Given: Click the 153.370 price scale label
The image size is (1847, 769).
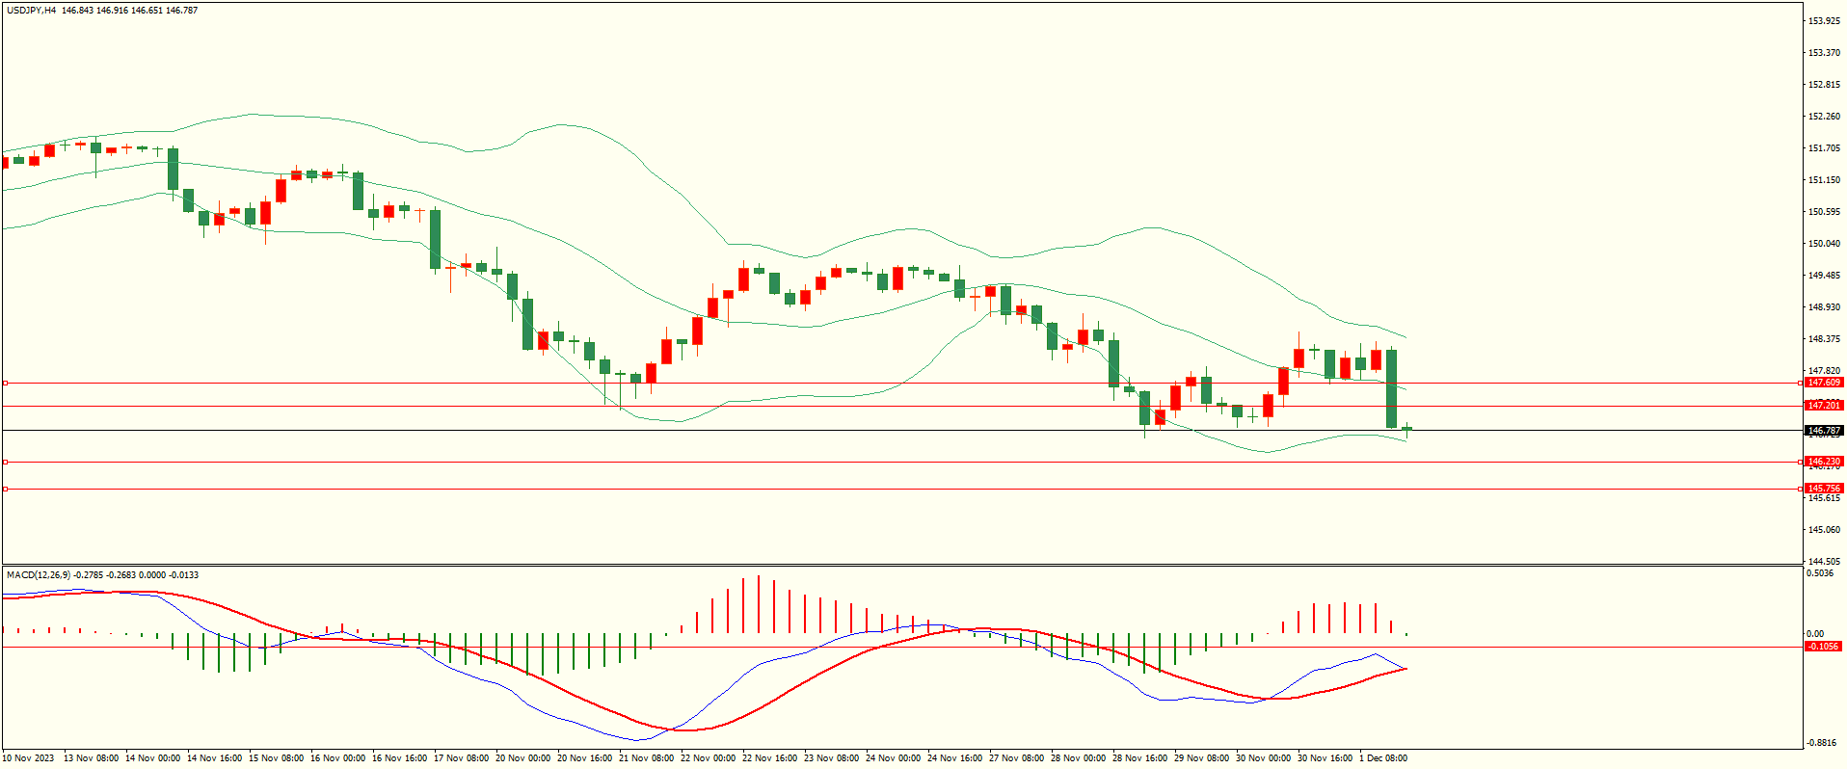Looking at the screenshot, I should [x=1824, y=53].
